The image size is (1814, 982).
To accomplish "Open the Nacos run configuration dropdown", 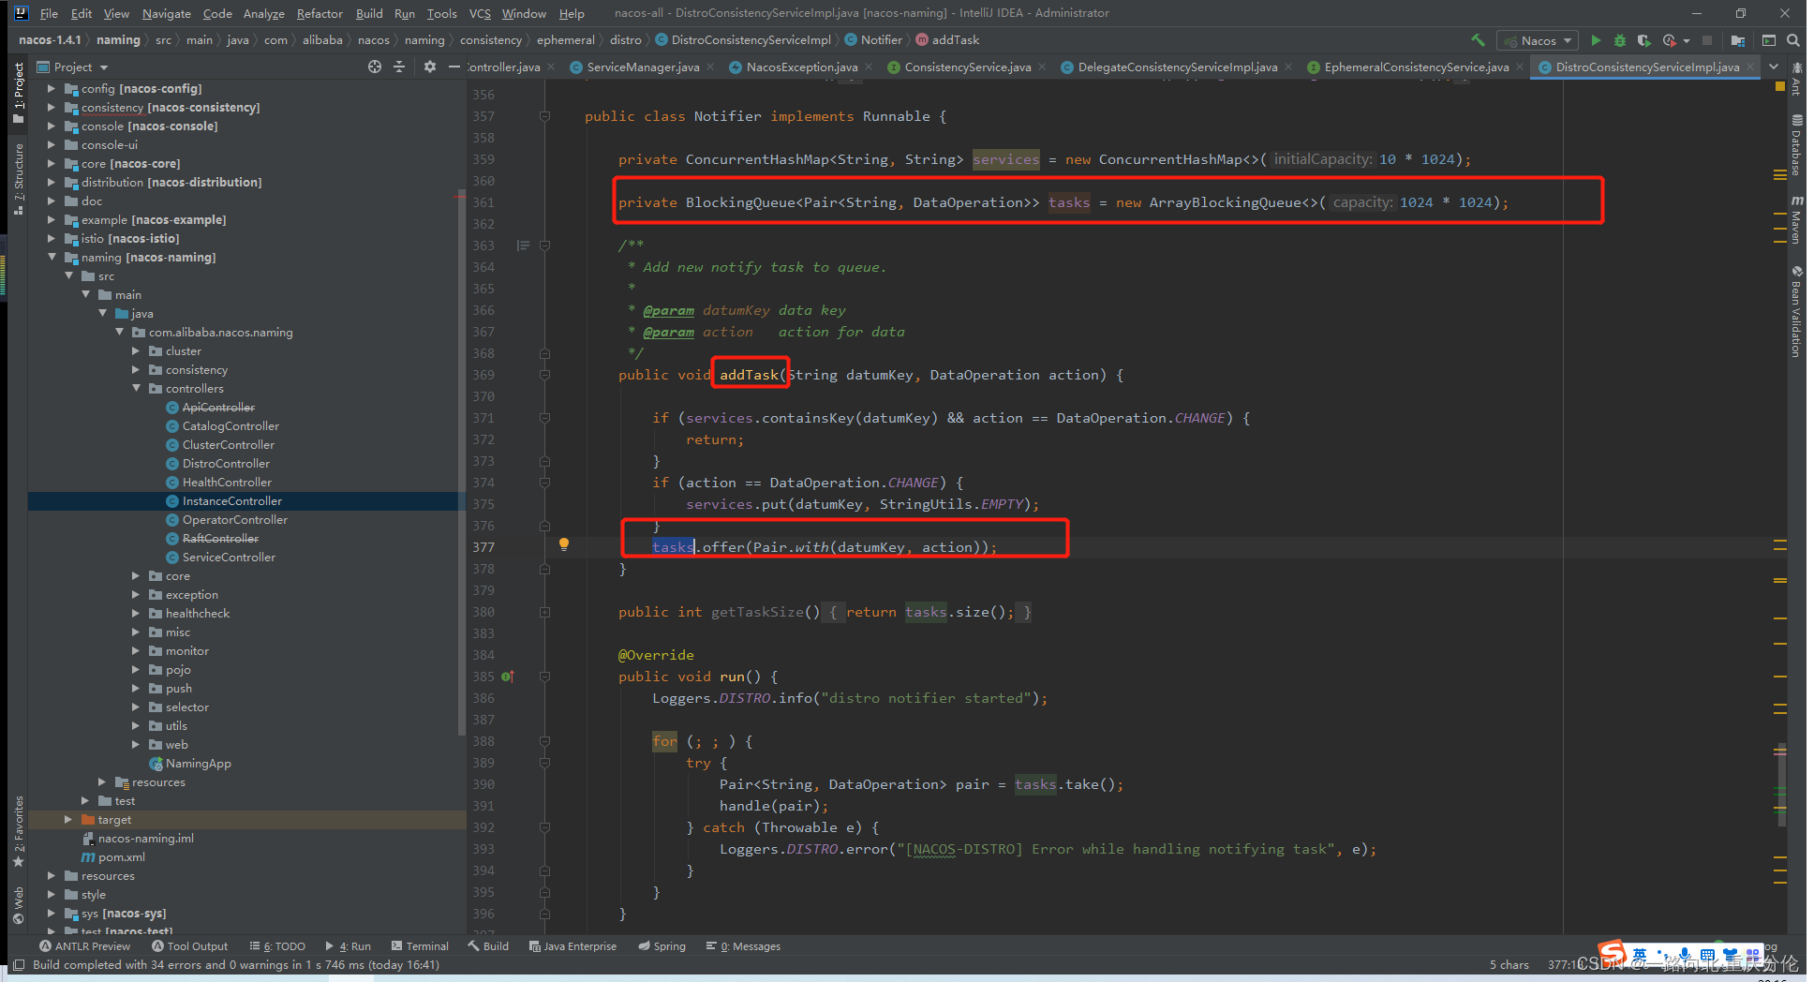I will click(1538, 40).
